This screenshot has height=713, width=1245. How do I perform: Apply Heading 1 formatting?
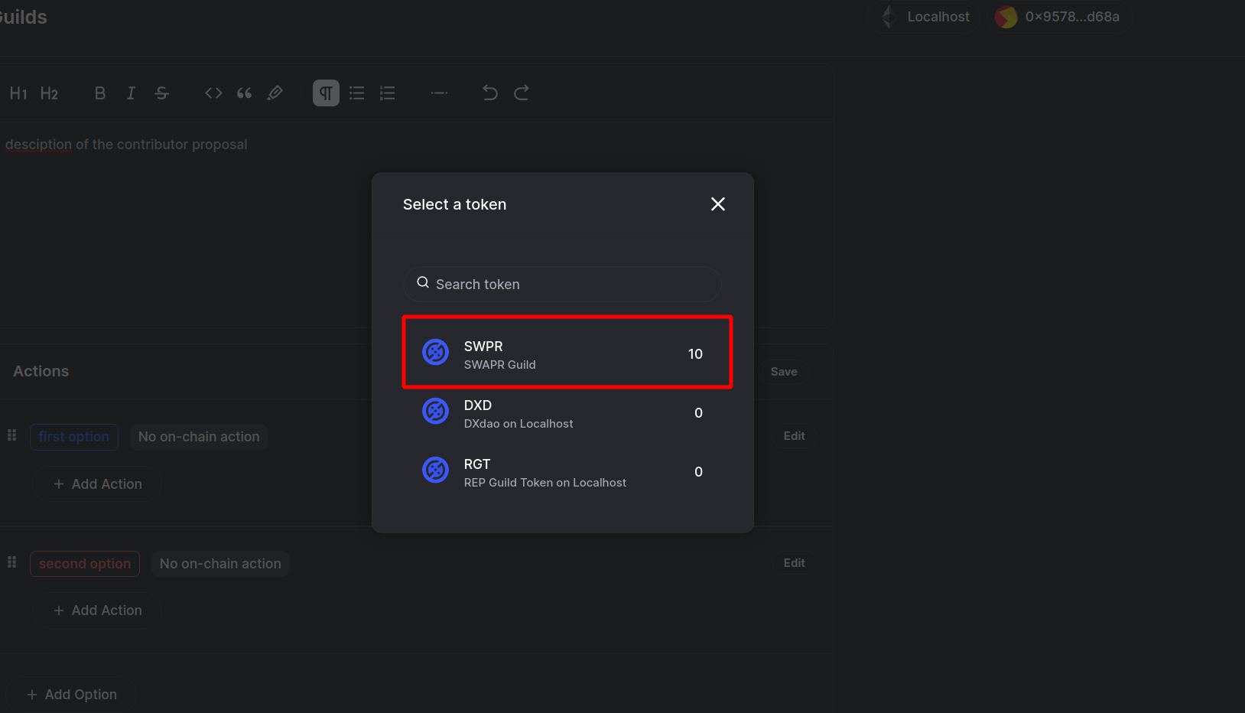pyautogui.click(x=18, y=93)
